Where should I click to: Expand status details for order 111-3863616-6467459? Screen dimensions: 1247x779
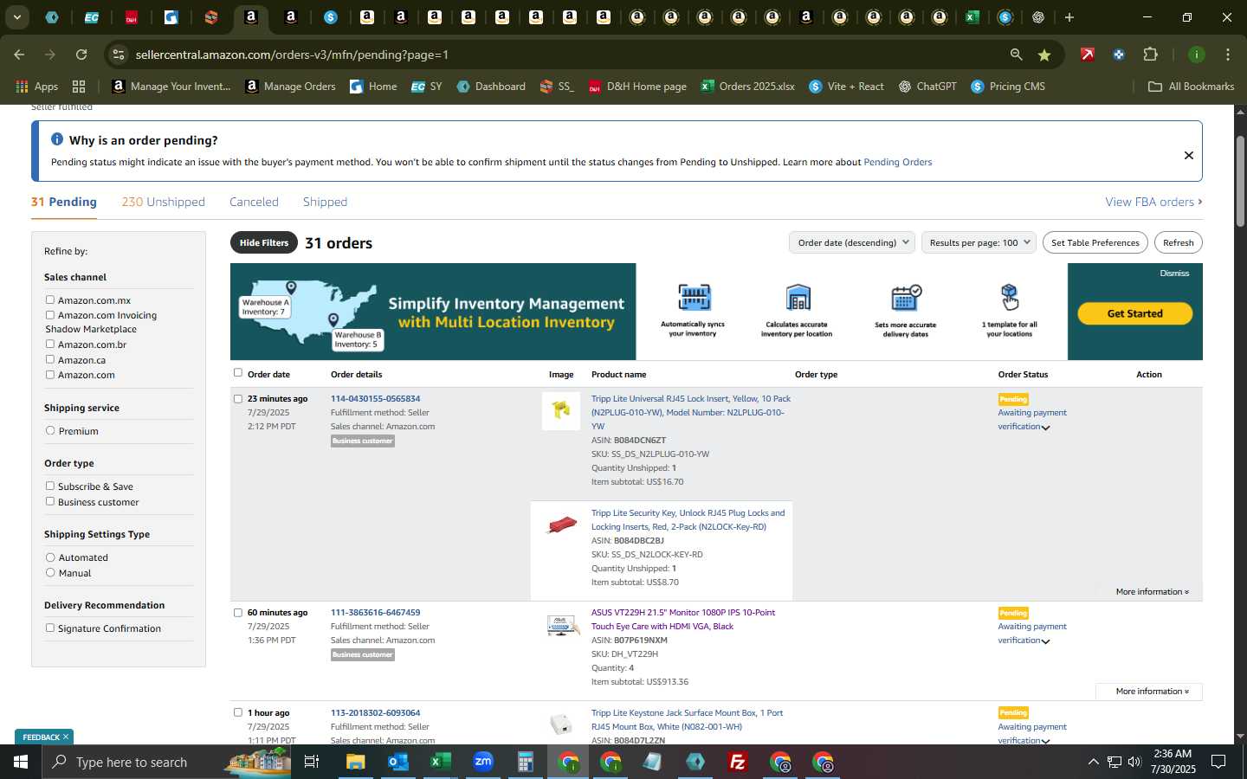(x=1046, y=641)
